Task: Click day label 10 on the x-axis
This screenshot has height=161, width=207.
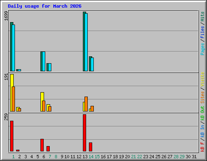Action: (67, 157)
